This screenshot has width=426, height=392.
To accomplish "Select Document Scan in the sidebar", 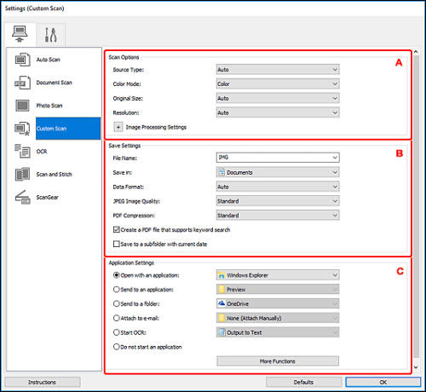I will click(54, 83).
